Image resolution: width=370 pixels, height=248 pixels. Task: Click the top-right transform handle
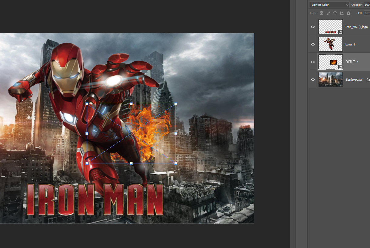point(175,104)
